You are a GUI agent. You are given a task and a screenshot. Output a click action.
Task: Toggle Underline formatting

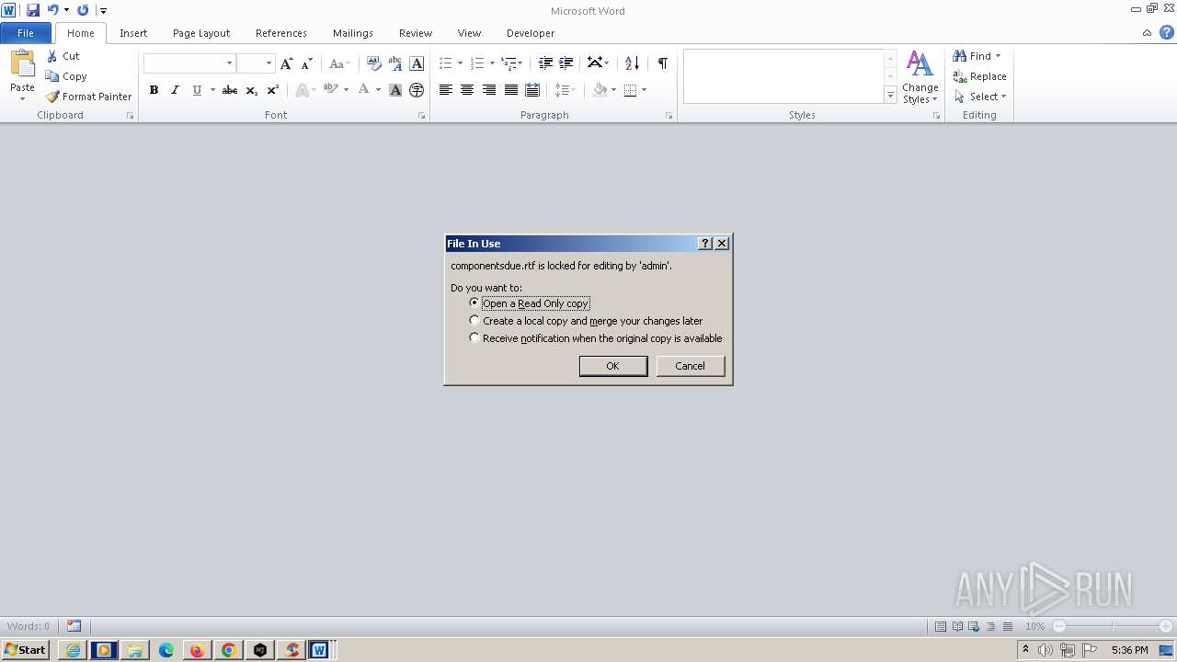197,90
